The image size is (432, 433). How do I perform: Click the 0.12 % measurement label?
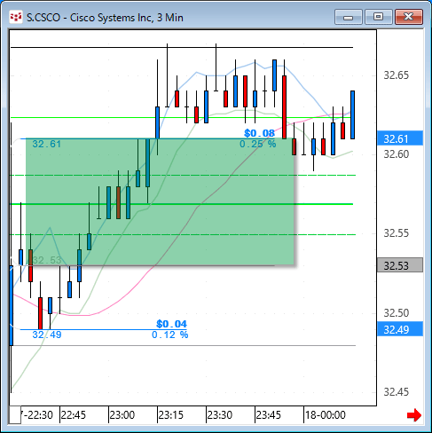(x=170, y=335)
